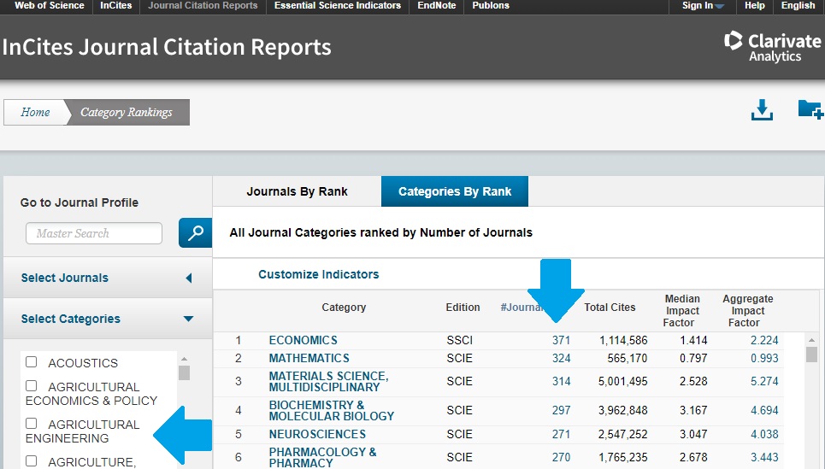Open BIOCHEMISTRY & MOLECULAR BIOLOGY category
825x469 pixels.
click(x=332, y=410)
